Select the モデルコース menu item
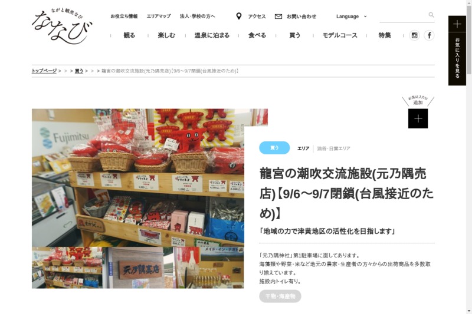 340,35
